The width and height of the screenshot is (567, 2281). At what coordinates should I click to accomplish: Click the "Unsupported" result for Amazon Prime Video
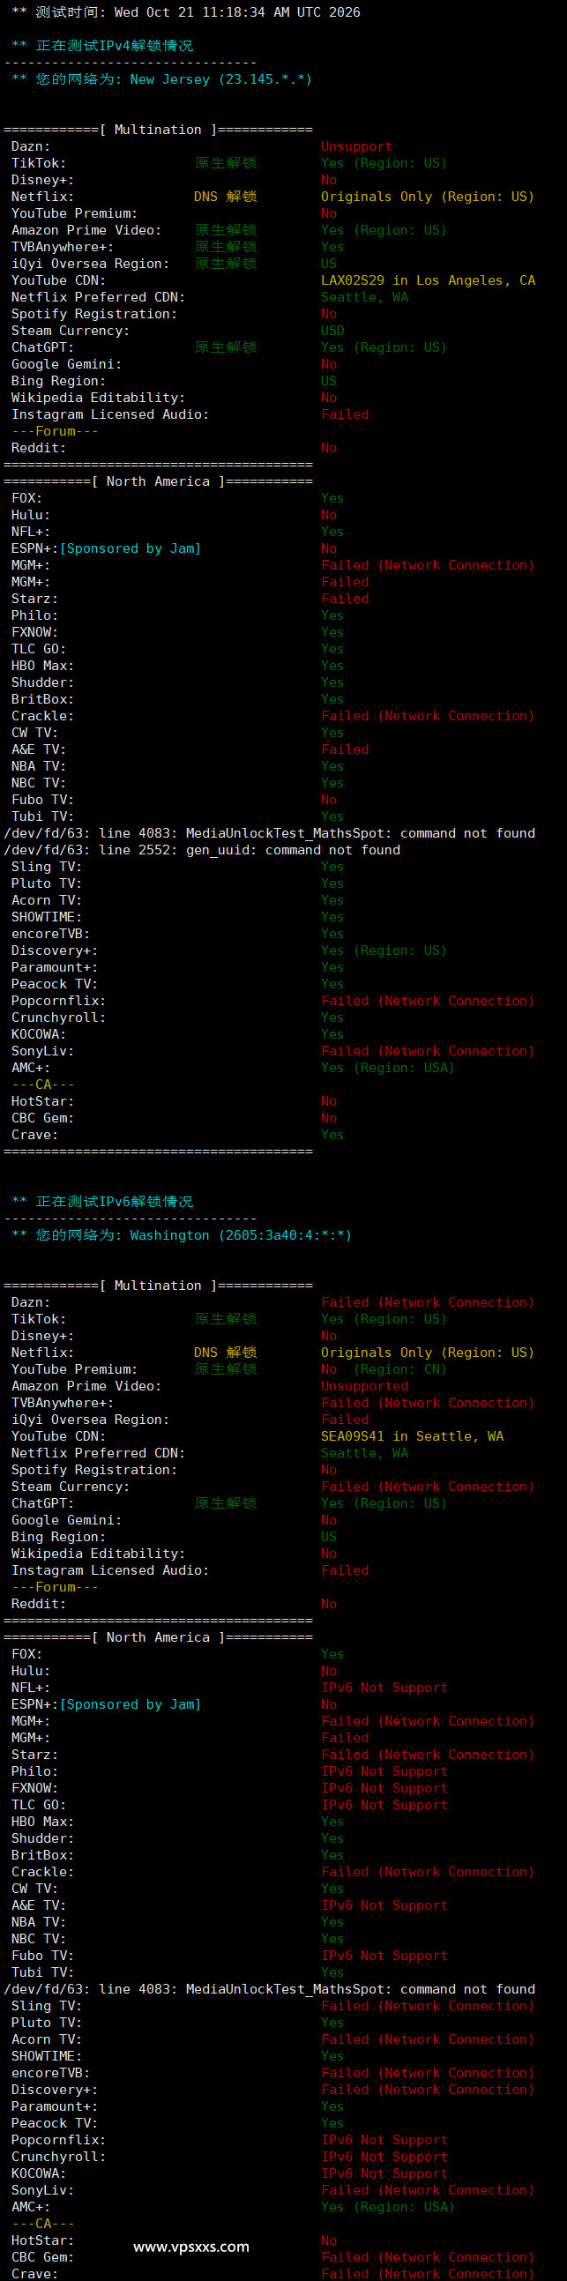[364, 1386]
